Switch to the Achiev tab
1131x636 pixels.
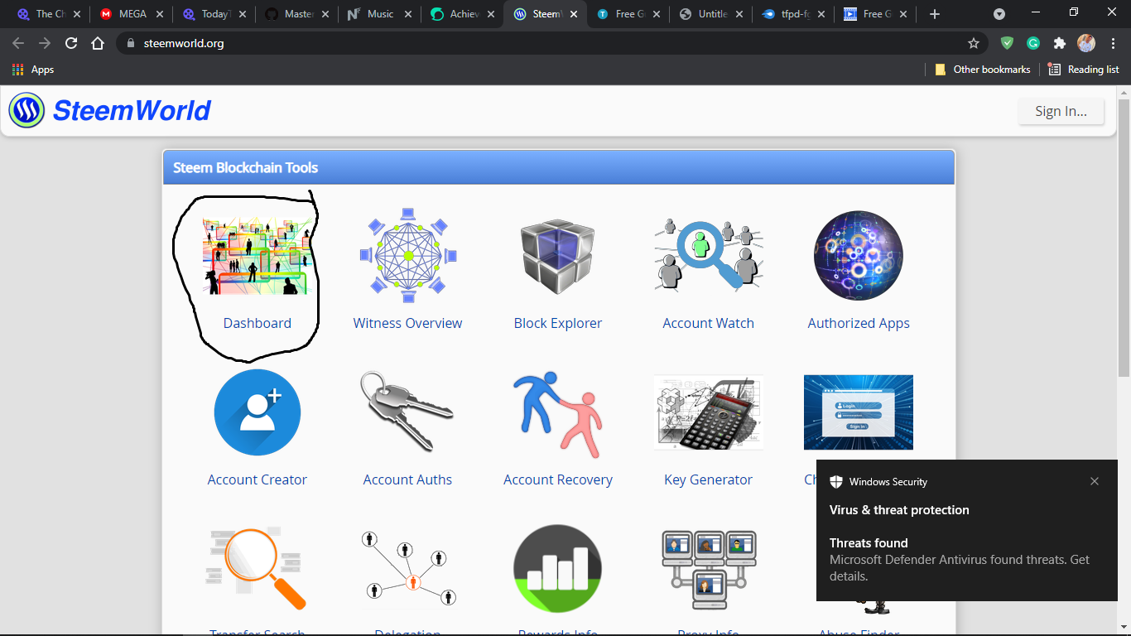(462, 14)
